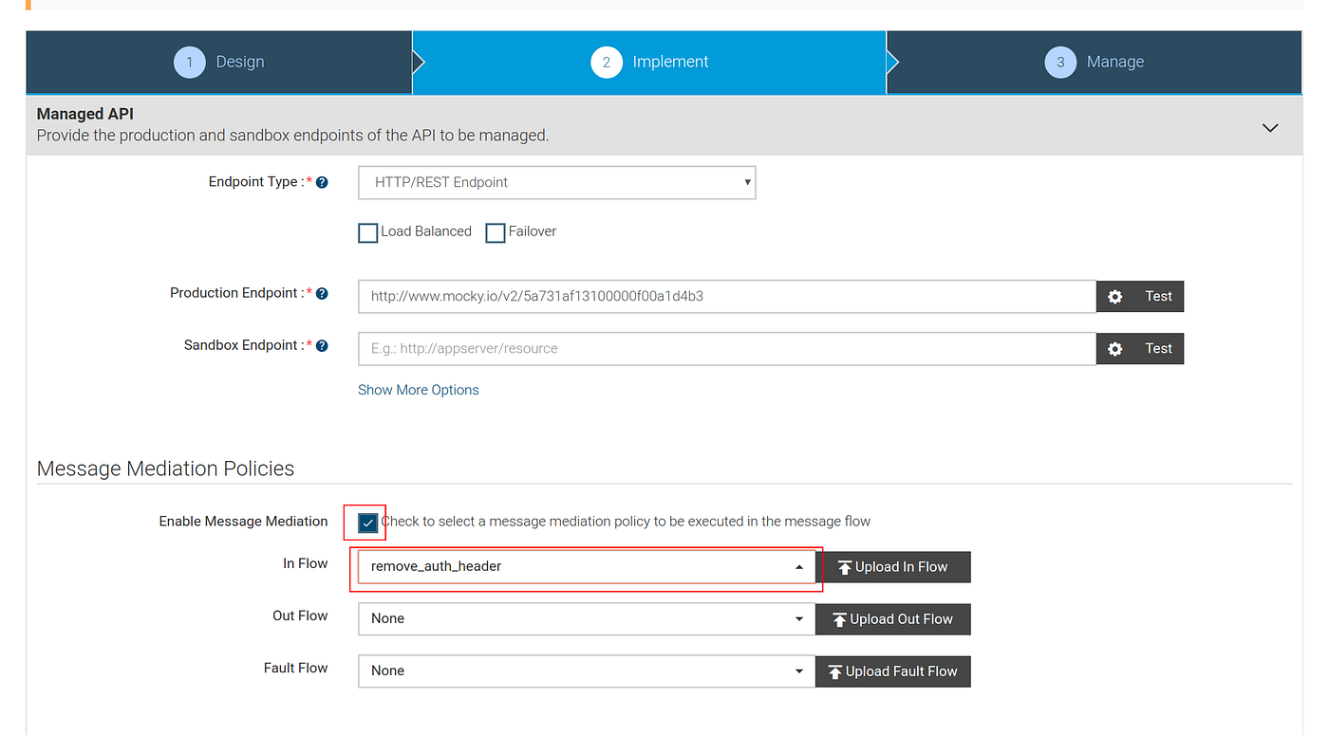
Task: Open the Endpoint Type help tooltip icon
Action: pos(322,181)
